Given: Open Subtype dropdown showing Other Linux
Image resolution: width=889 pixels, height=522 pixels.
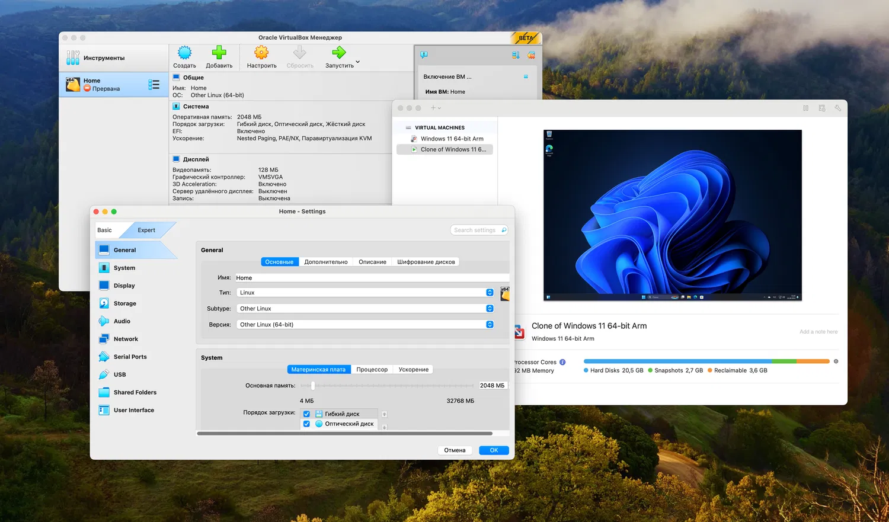Looking at the screenshot, I should pos(365,309).
